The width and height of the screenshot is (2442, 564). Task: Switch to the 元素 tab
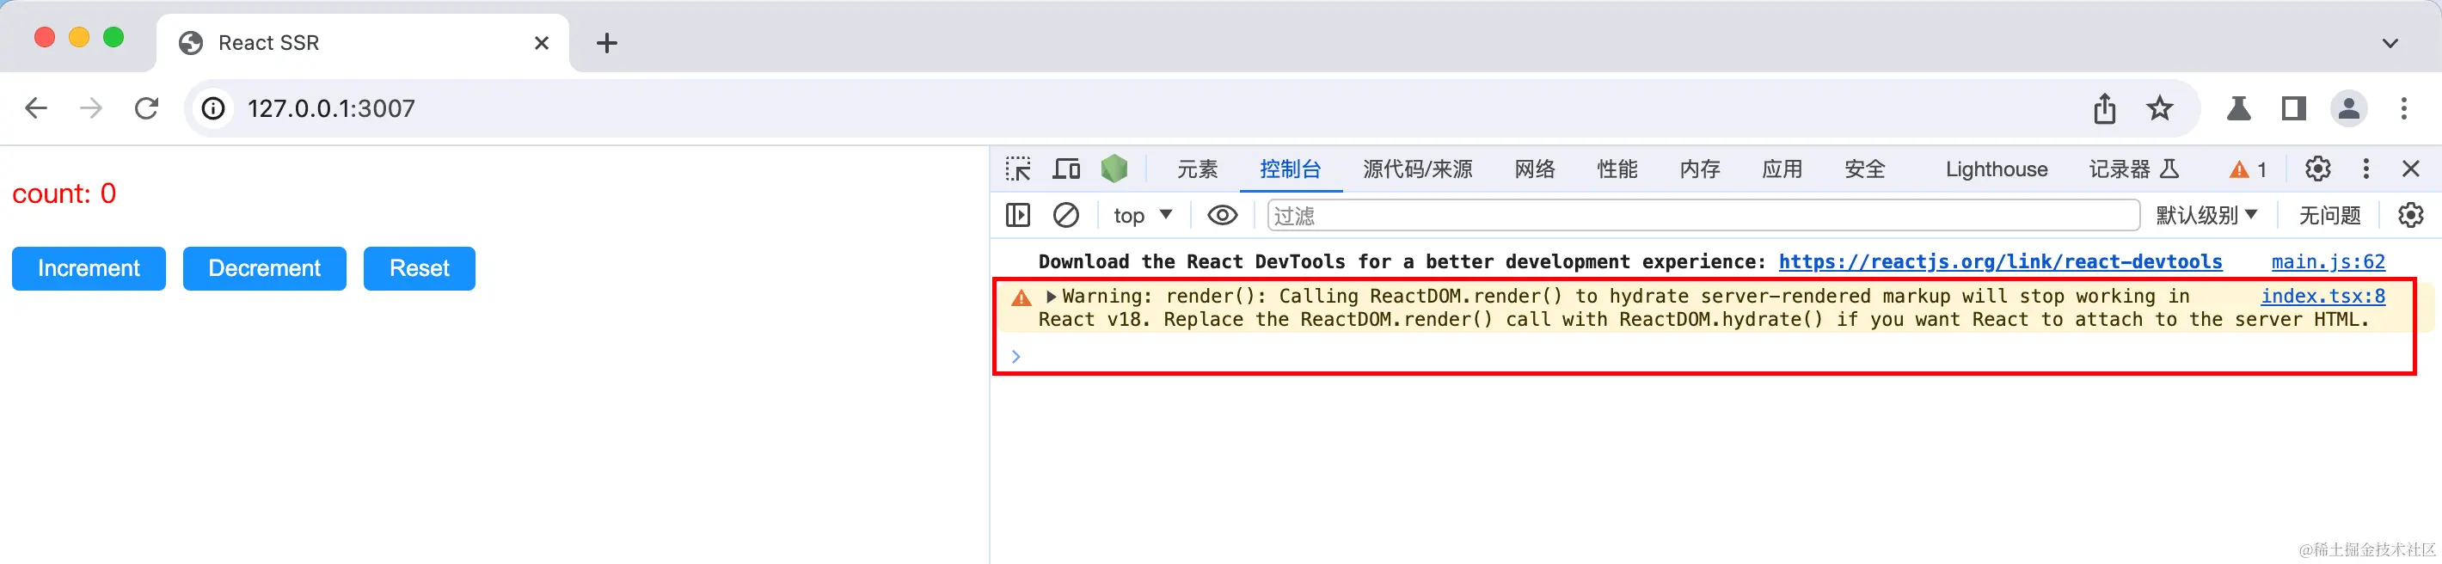pos(1197,169)
